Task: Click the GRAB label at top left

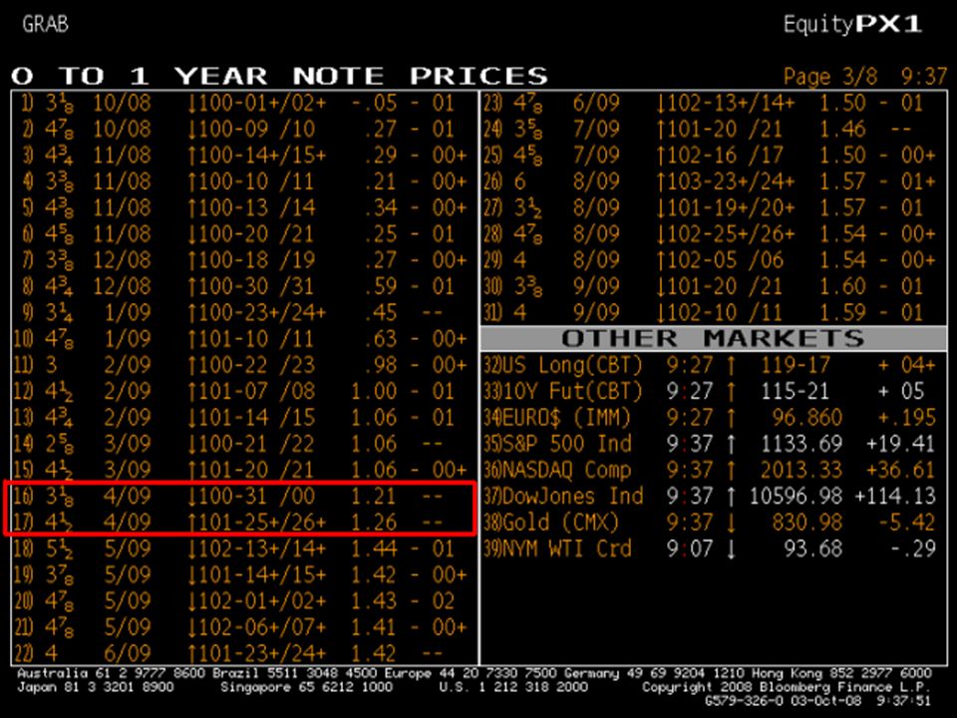Action: 45,24
